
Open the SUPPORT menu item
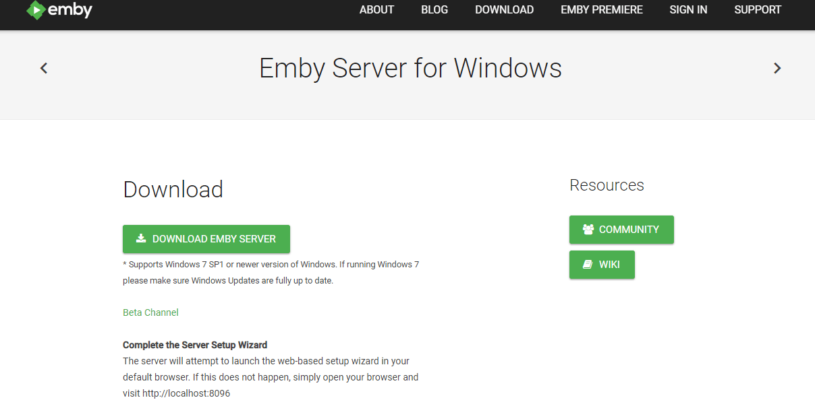(x=758, y=9)
